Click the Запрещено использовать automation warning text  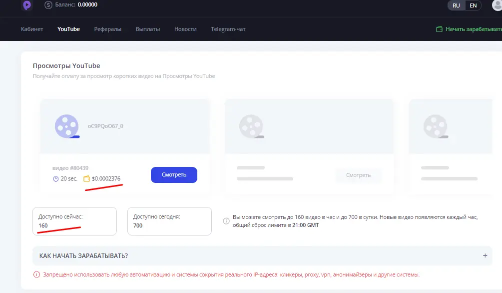pyautogui.click(x=231, y=274)
